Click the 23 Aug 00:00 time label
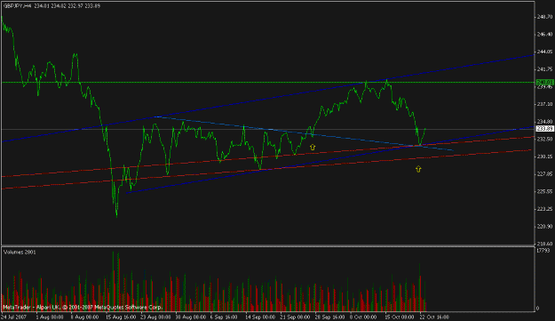The height and width of the screenshot is (321, 555). click(155, 317)
